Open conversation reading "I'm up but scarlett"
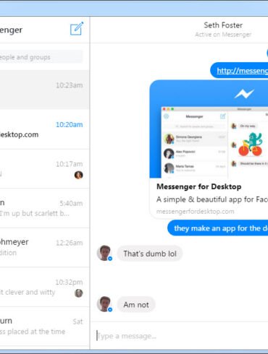 pos(45,208)
